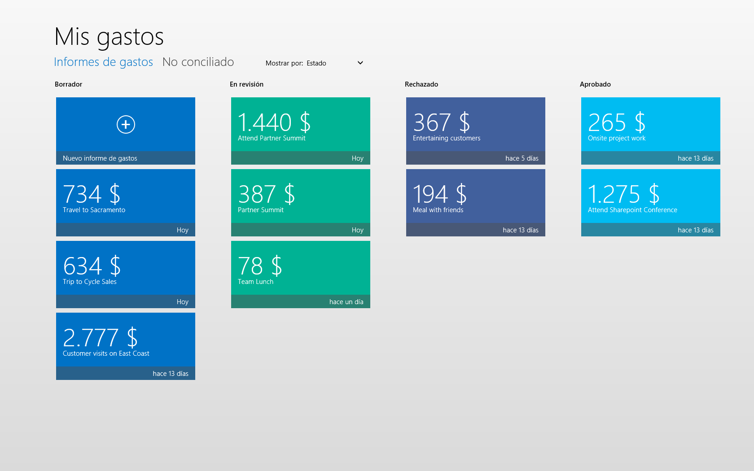Click 'hace 13 días' on Onsite project work
Screen dimensions: 754x471
tap(695, 158)
